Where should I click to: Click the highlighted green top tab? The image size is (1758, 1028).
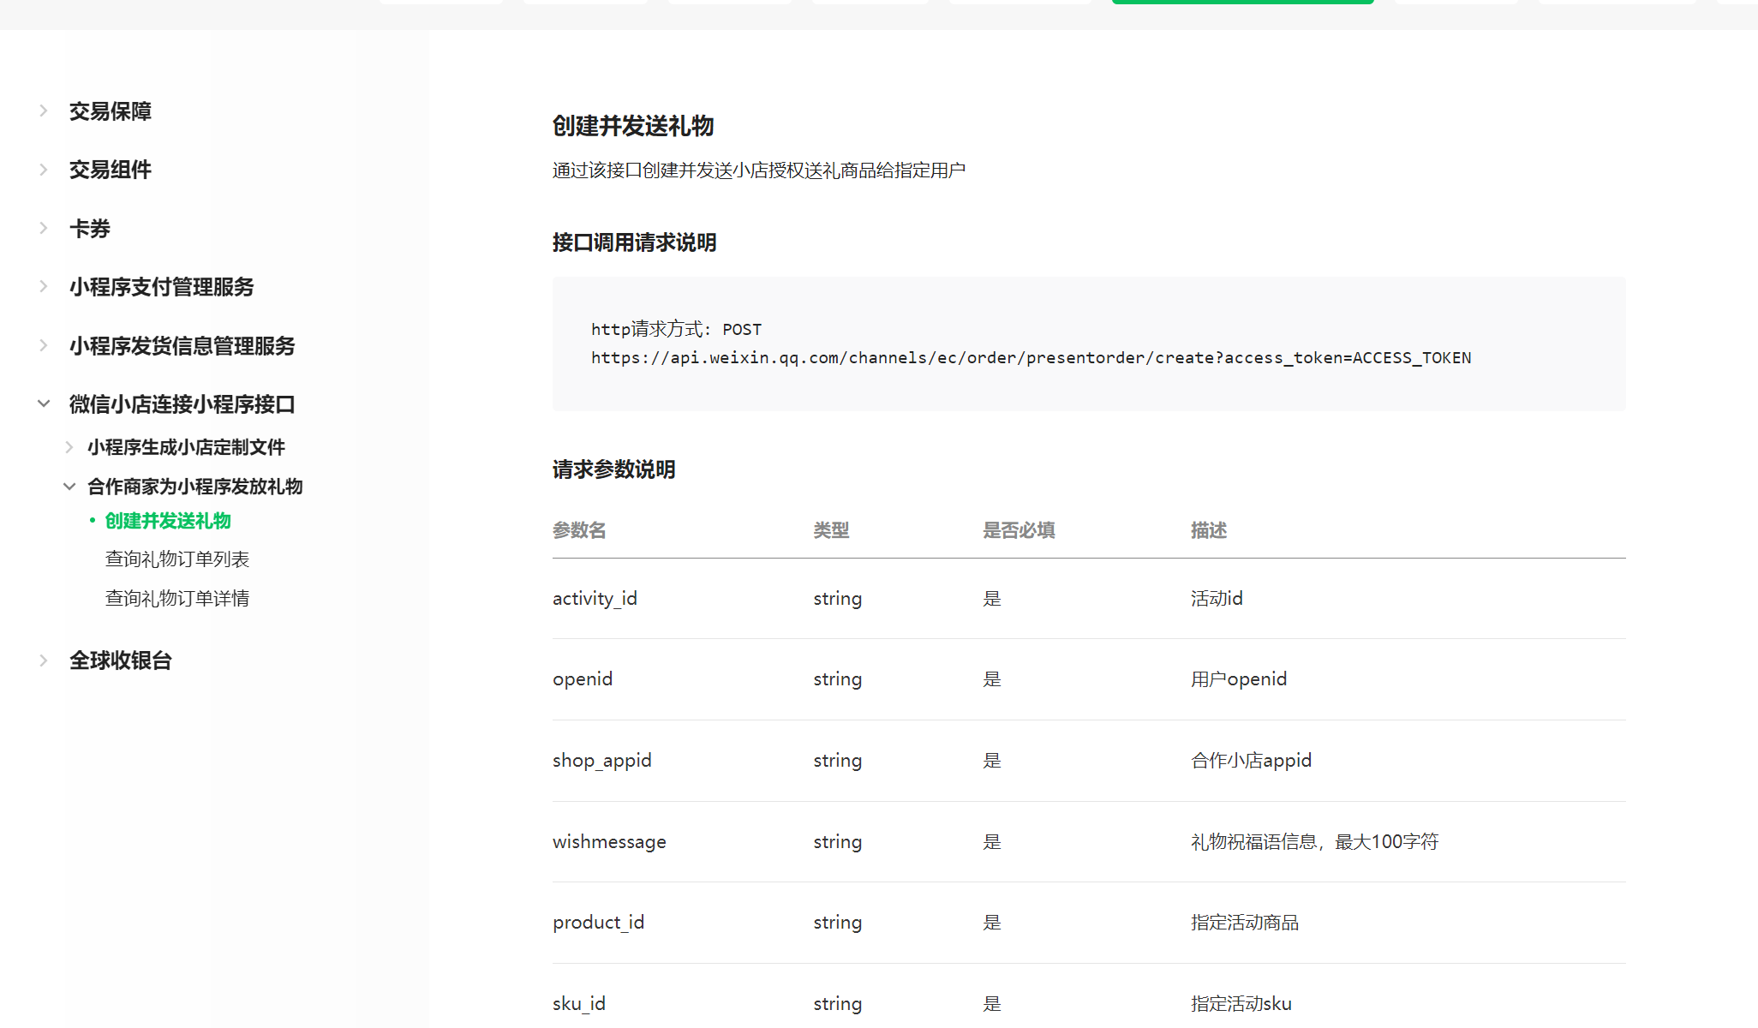pyautogui.click(x=1242, y=3)
